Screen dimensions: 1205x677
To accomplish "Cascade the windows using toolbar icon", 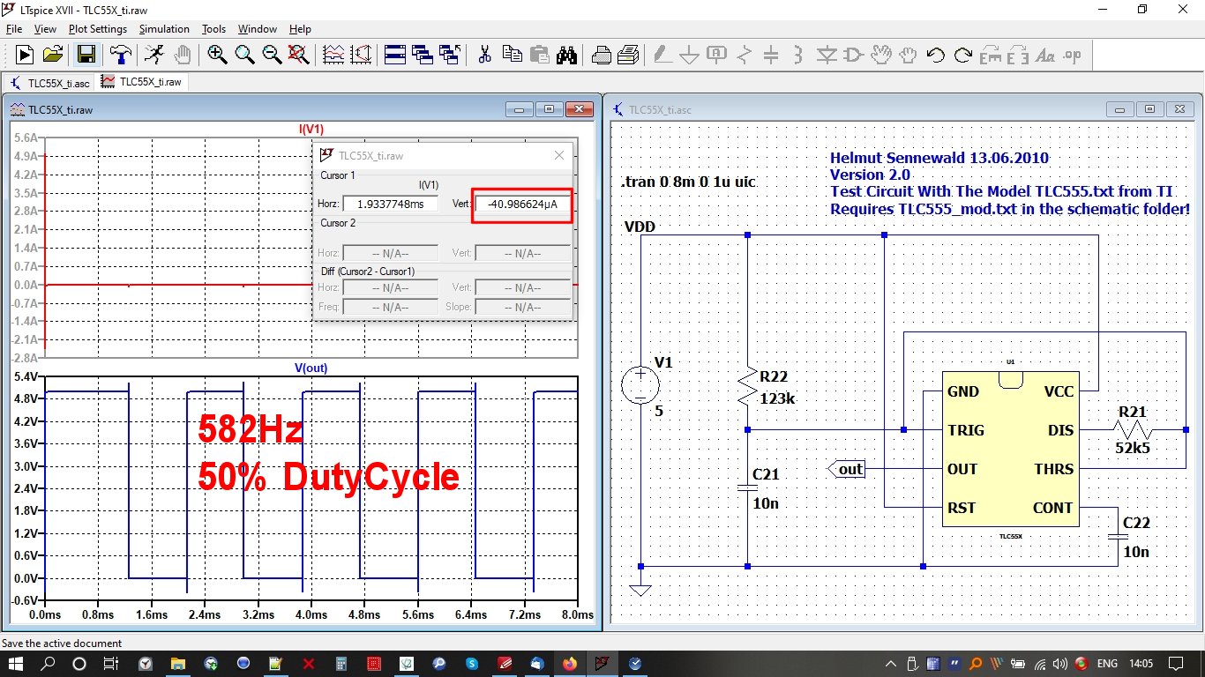I will [x=423, y=55].
